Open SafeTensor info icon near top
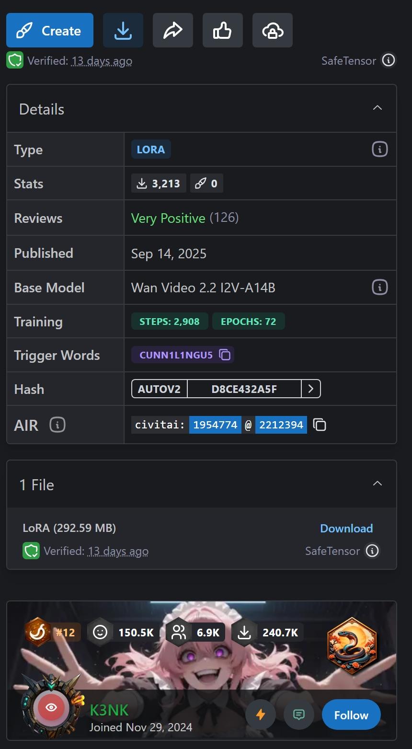This screenshot has height=749, width=412. point(389,60)
